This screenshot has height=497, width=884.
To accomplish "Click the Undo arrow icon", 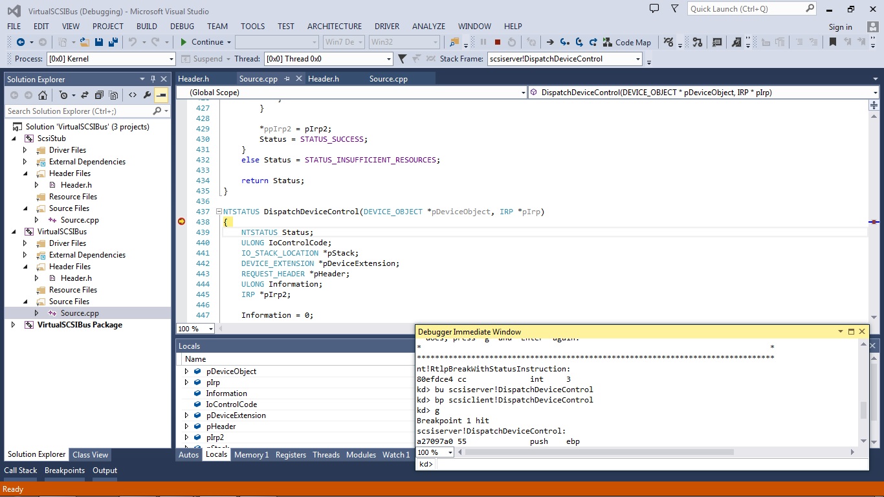I will point(132,42).
